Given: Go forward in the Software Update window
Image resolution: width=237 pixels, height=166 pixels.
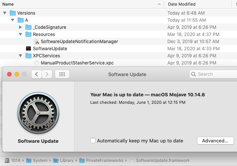Looking at the screenshot, I should pos(47,74).
